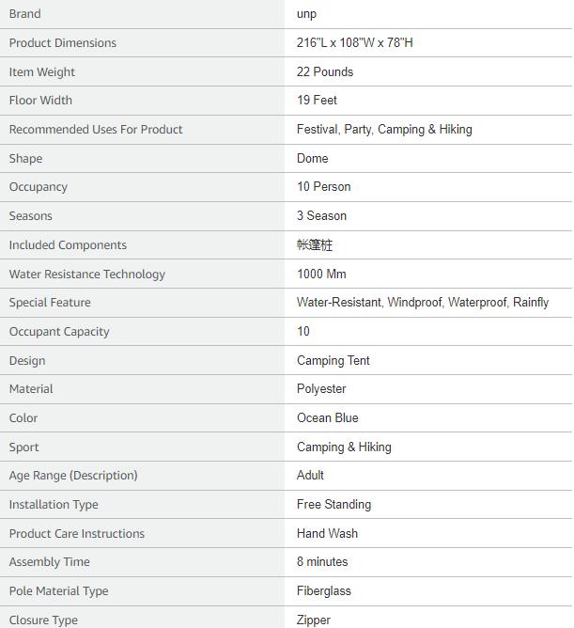
Task: Select the "Hand Wash" care instruction
Action: click(x=328, y=534)
